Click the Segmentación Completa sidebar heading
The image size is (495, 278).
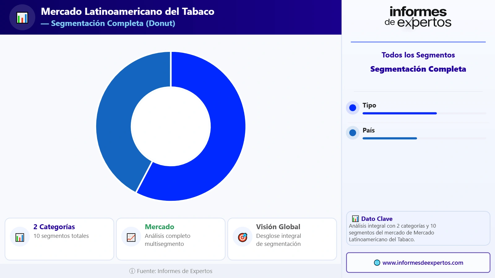[418, 69]
